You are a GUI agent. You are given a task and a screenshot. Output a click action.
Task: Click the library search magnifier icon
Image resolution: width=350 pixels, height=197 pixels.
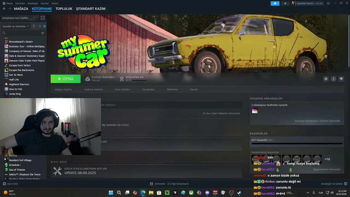pyautogui.click(x=4, y=33)
